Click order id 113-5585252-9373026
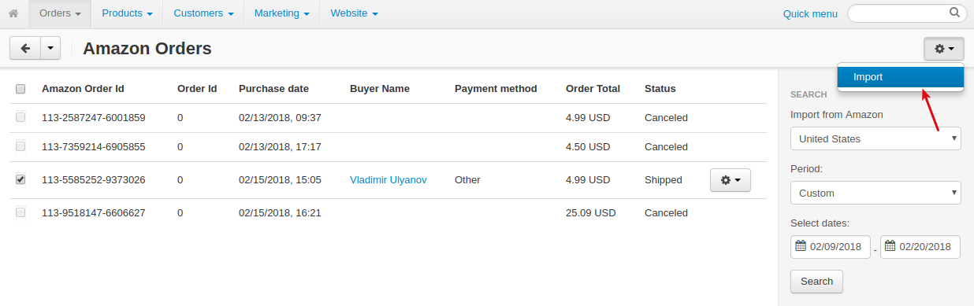Image resolution: width=974 pixels, height=306 pixels. coord(94,179)
